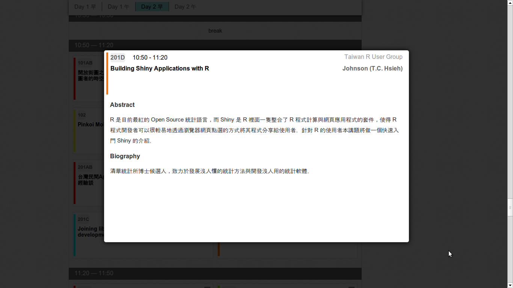513x288 pixels.
Task: Click the speaker name Johnson (T.C. Hsieh)
Action: 373,68
